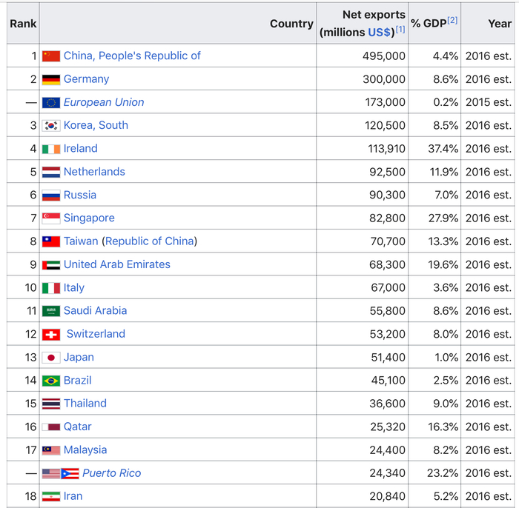Image resolution: width=519 pixels, height=508 pixels.
Task: Open the Ireland country link
Action: point(80,148)
